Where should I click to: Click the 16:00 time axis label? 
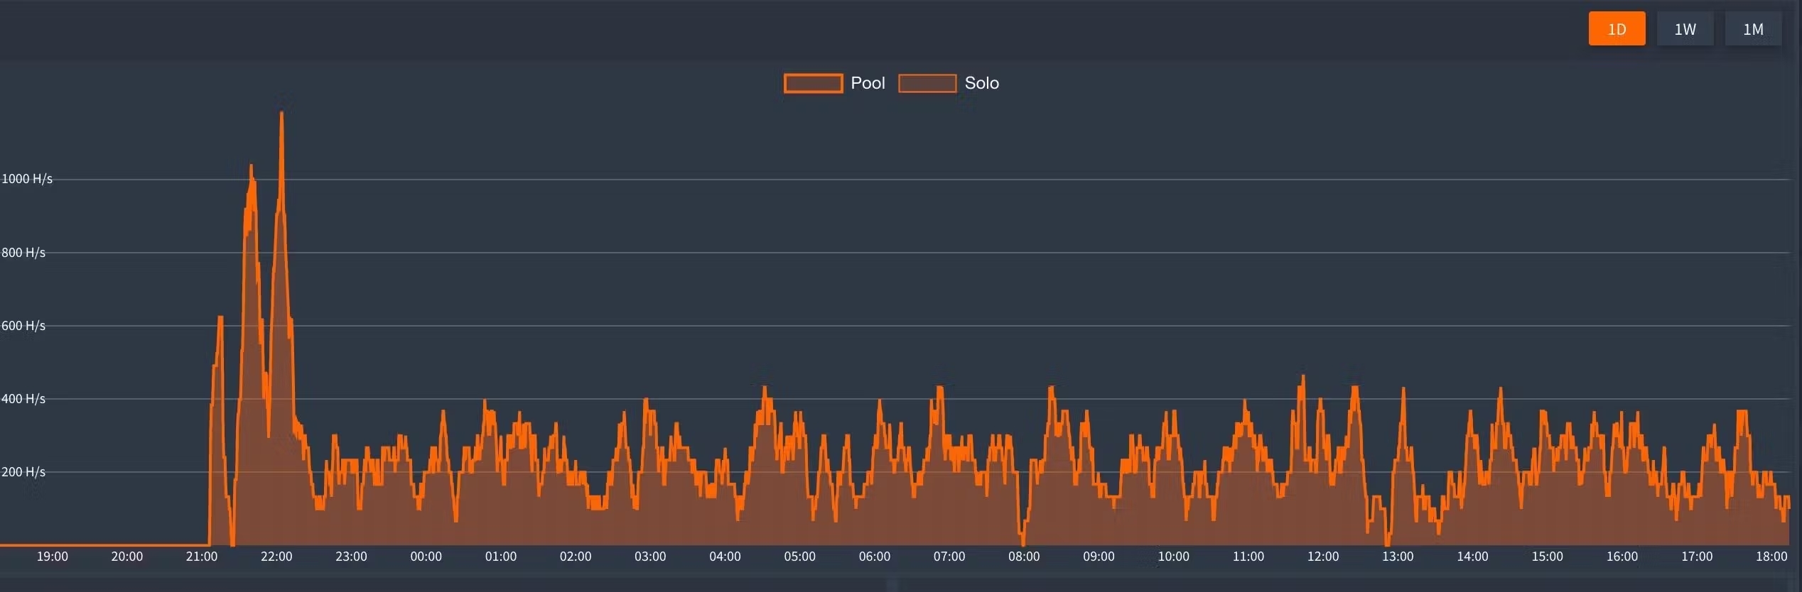coord(1622,557)
